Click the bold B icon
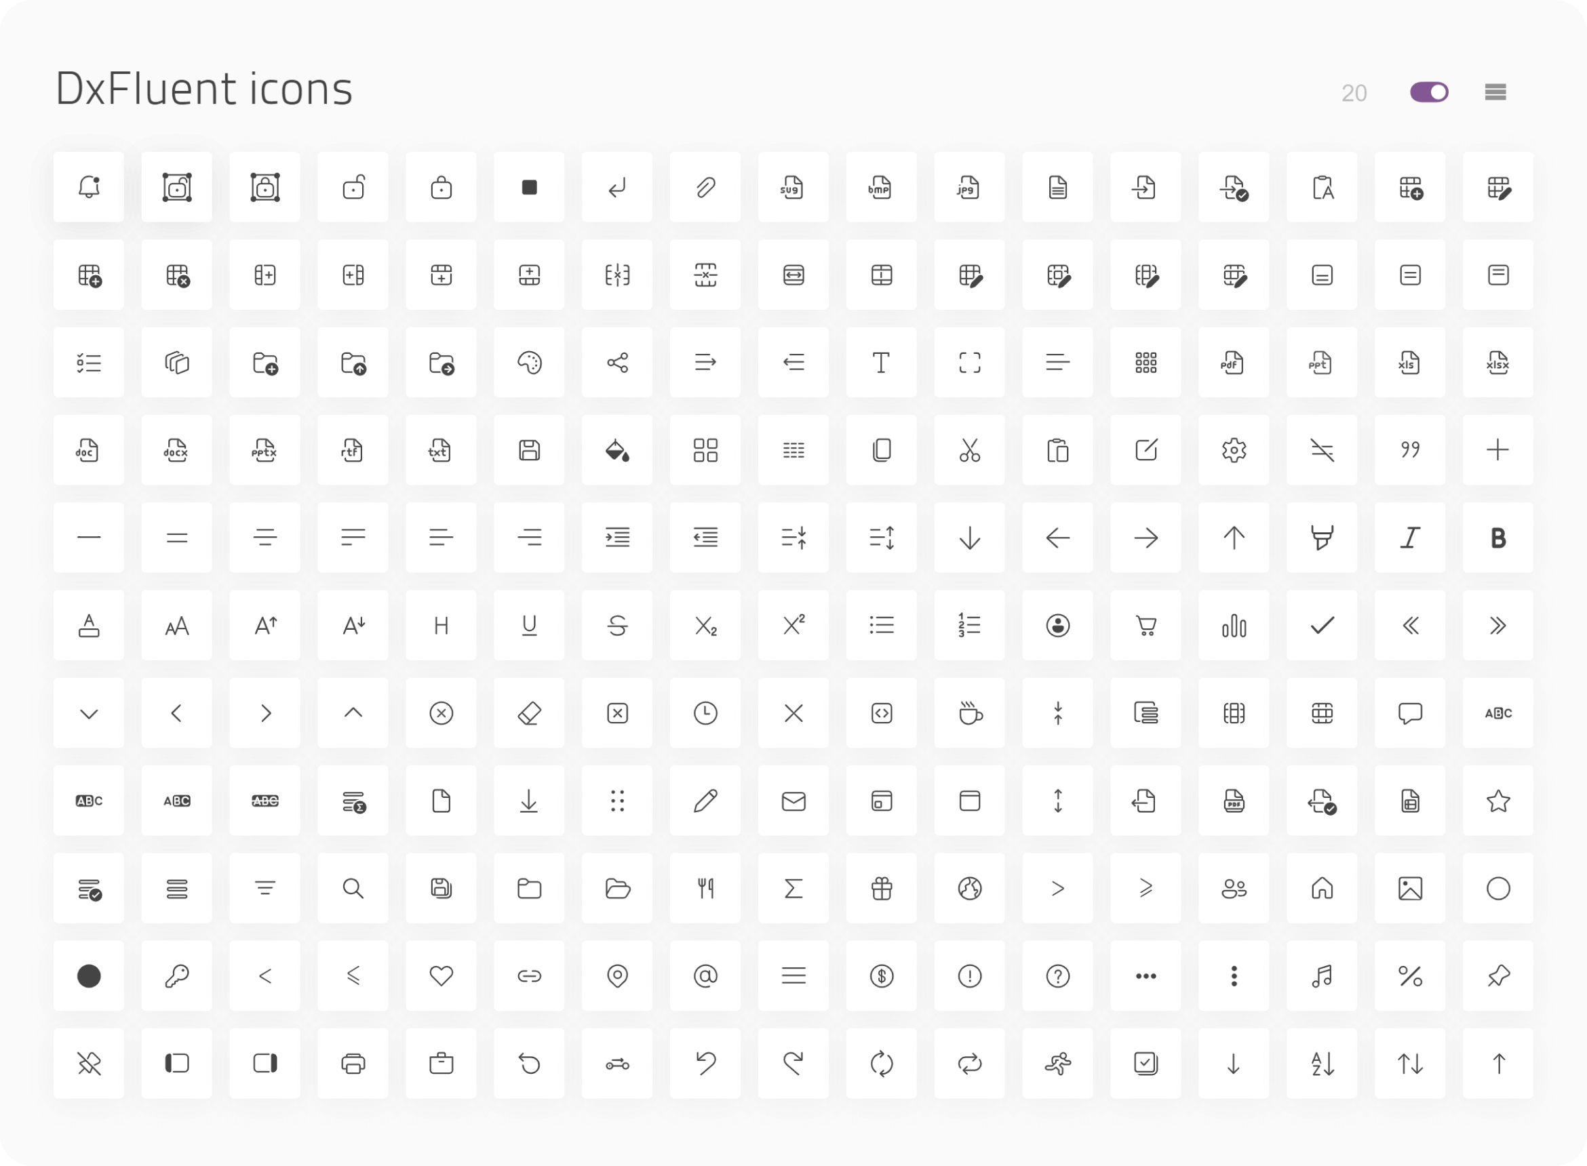Viewport: 1587px width, 1166px height. (1497, 538)
